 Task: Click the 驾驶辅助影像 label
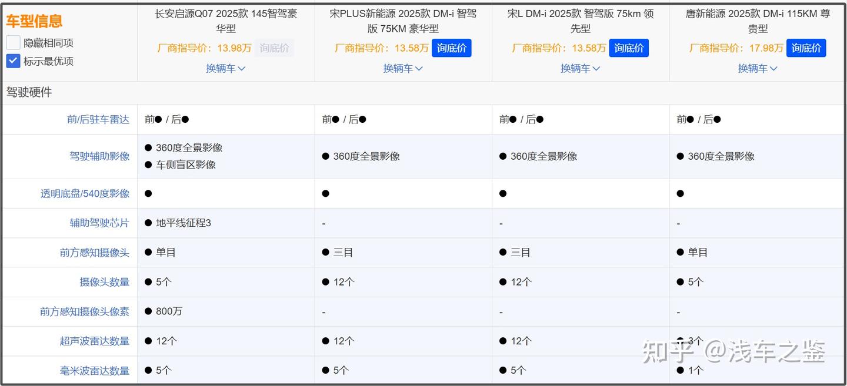(x=99, y=156)
